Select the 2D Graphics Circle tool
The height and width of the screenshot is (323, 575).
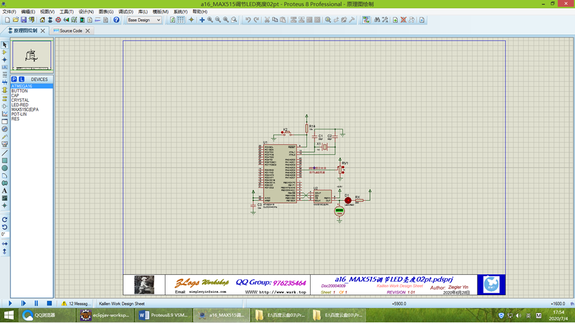pos(4,168)
